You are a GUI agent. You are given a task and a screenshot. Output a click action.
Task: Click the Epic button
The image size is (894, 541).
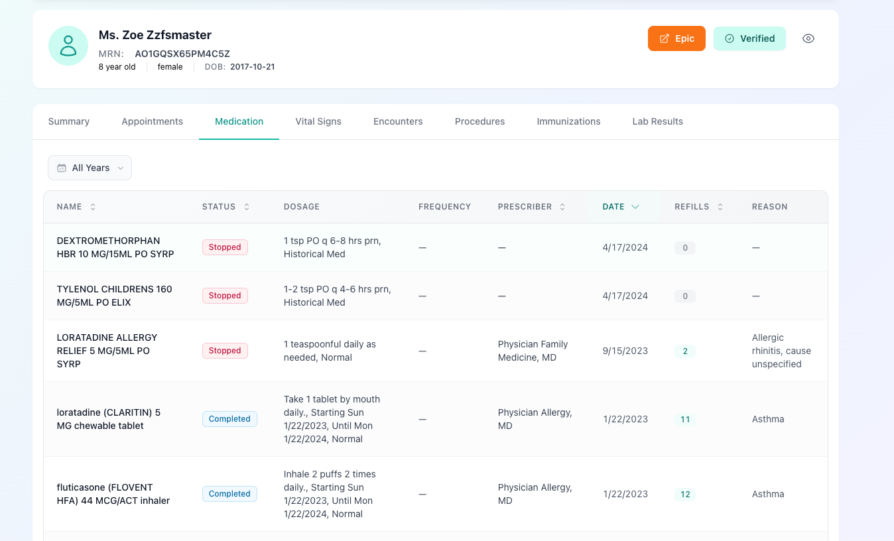point(676,38)
